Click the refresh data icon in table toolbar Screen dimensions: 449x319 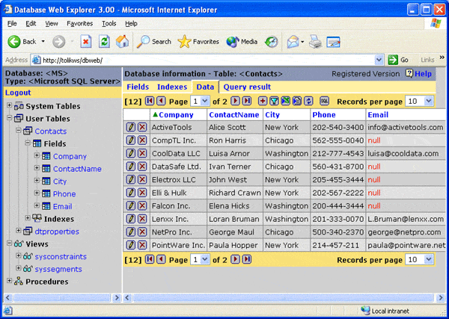308,101
